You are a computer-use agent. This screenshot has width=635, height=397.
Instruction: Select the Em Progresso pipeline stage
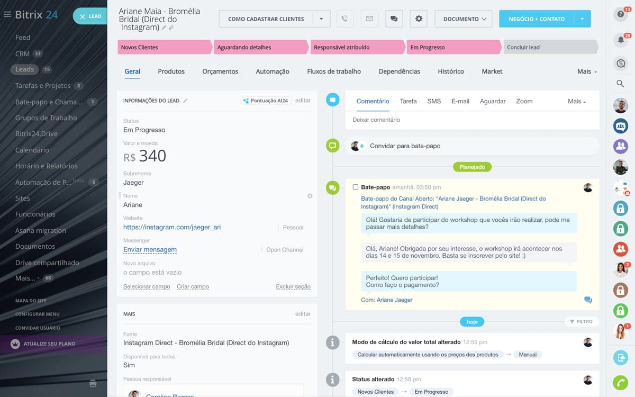click(x=452, y=47)
